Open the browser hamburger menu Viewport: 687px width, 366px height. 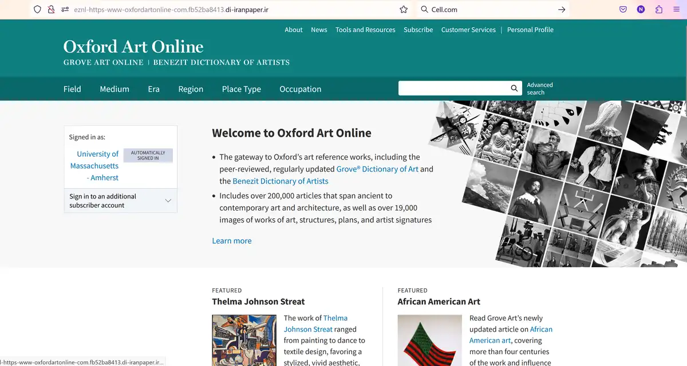(676, 9)
